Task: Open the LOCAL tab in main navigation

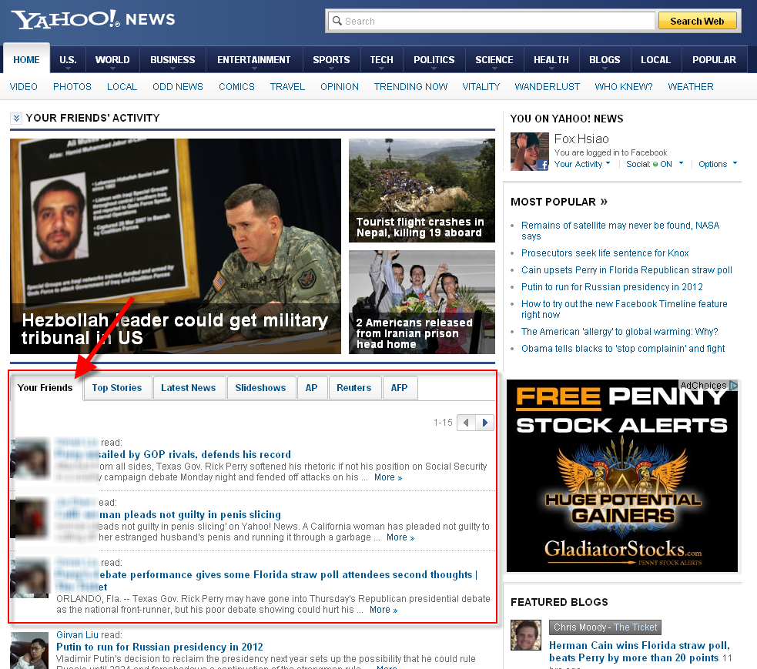Action: point(655,60)
